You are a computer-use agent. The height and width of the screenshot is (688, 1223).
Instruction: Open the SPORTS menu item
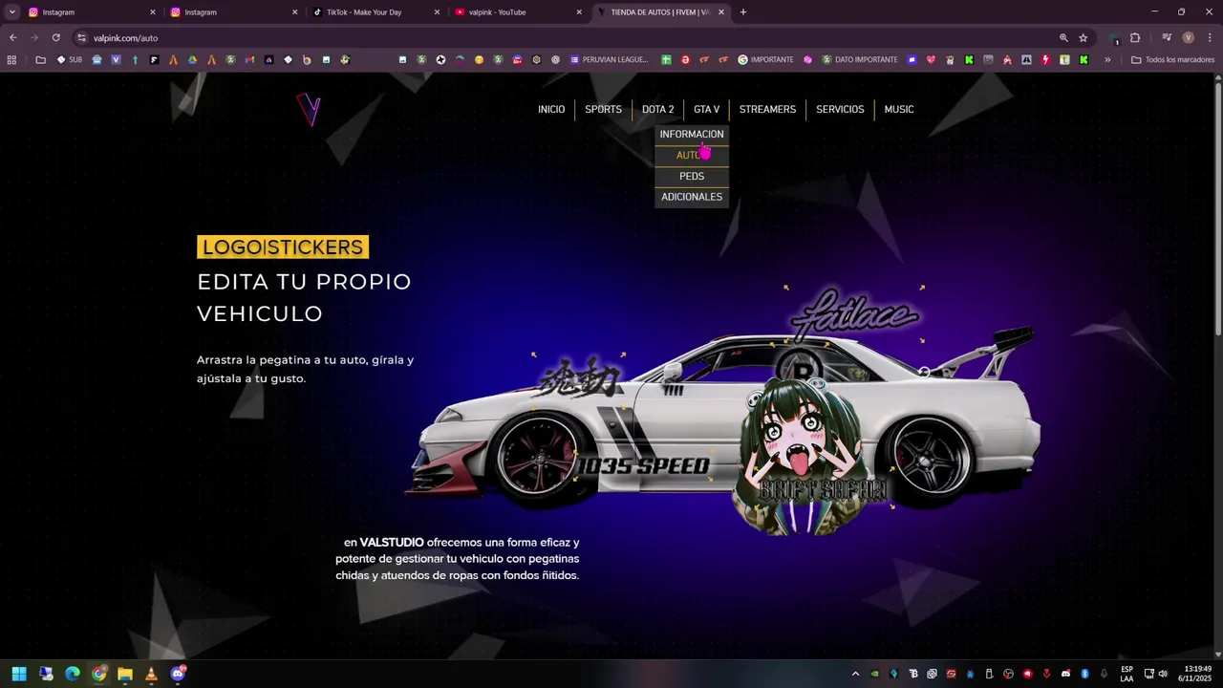pos(603,110)
